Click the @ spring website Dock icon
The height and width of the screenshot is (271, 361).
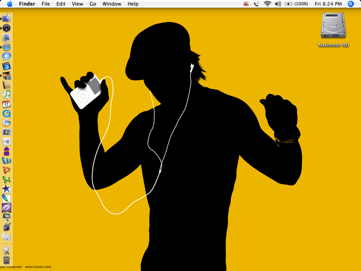[6, 250]
